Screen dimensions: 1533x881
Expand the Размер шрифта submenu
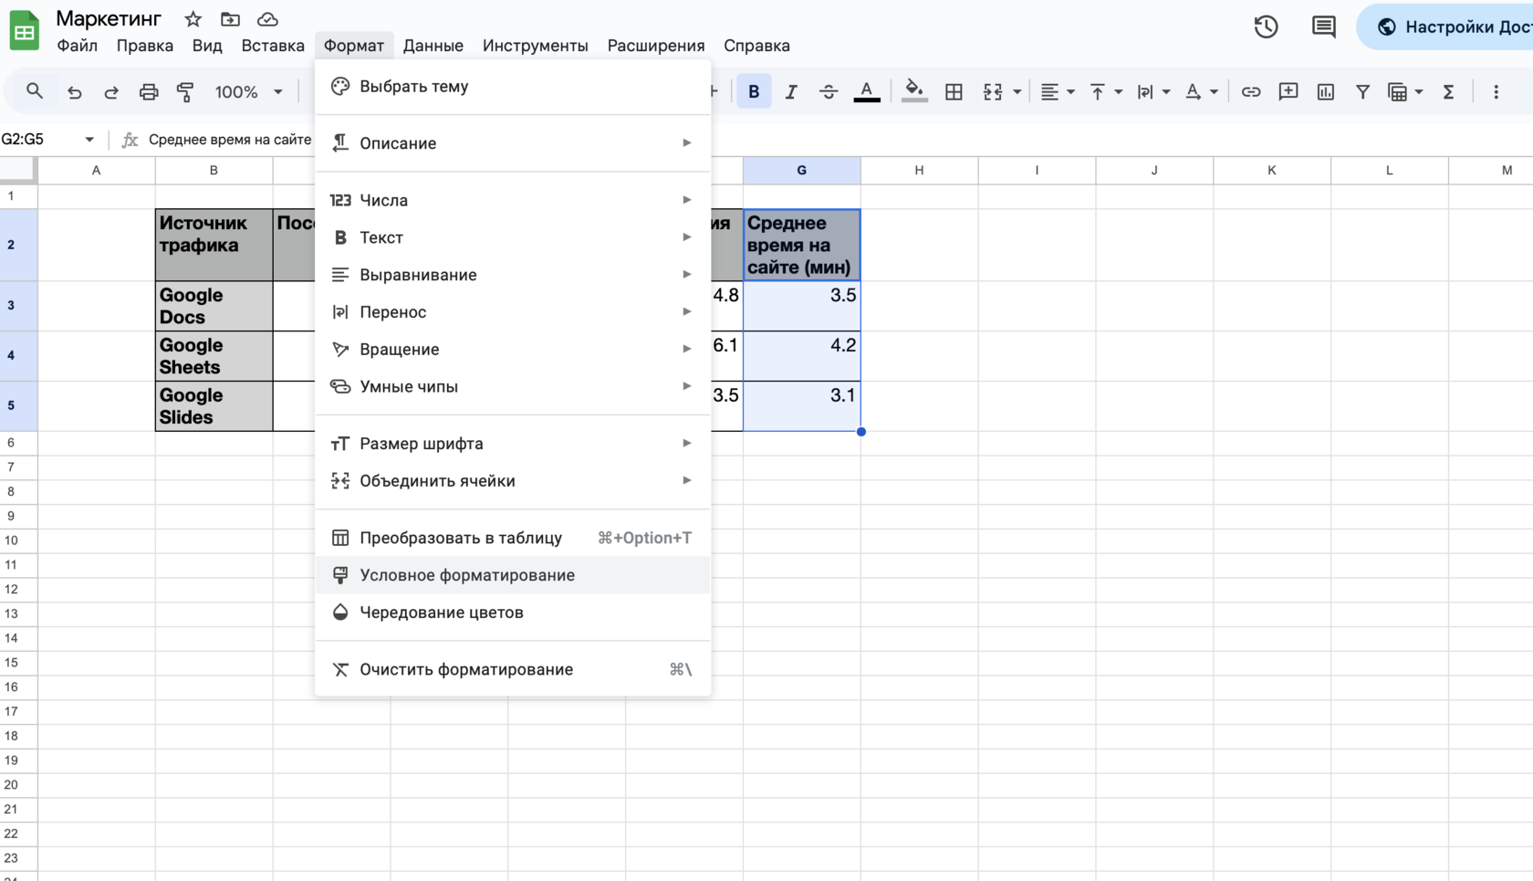click(x=513, y=444)
